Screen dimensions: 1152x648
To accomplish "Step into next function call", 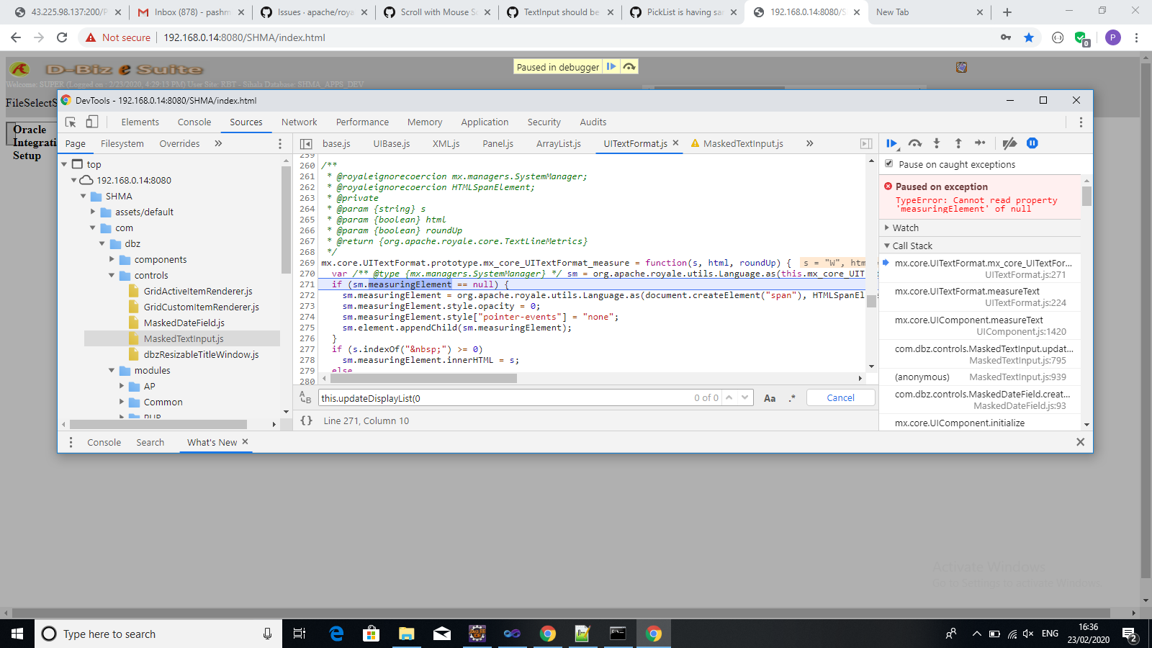I will coord(937,143).
